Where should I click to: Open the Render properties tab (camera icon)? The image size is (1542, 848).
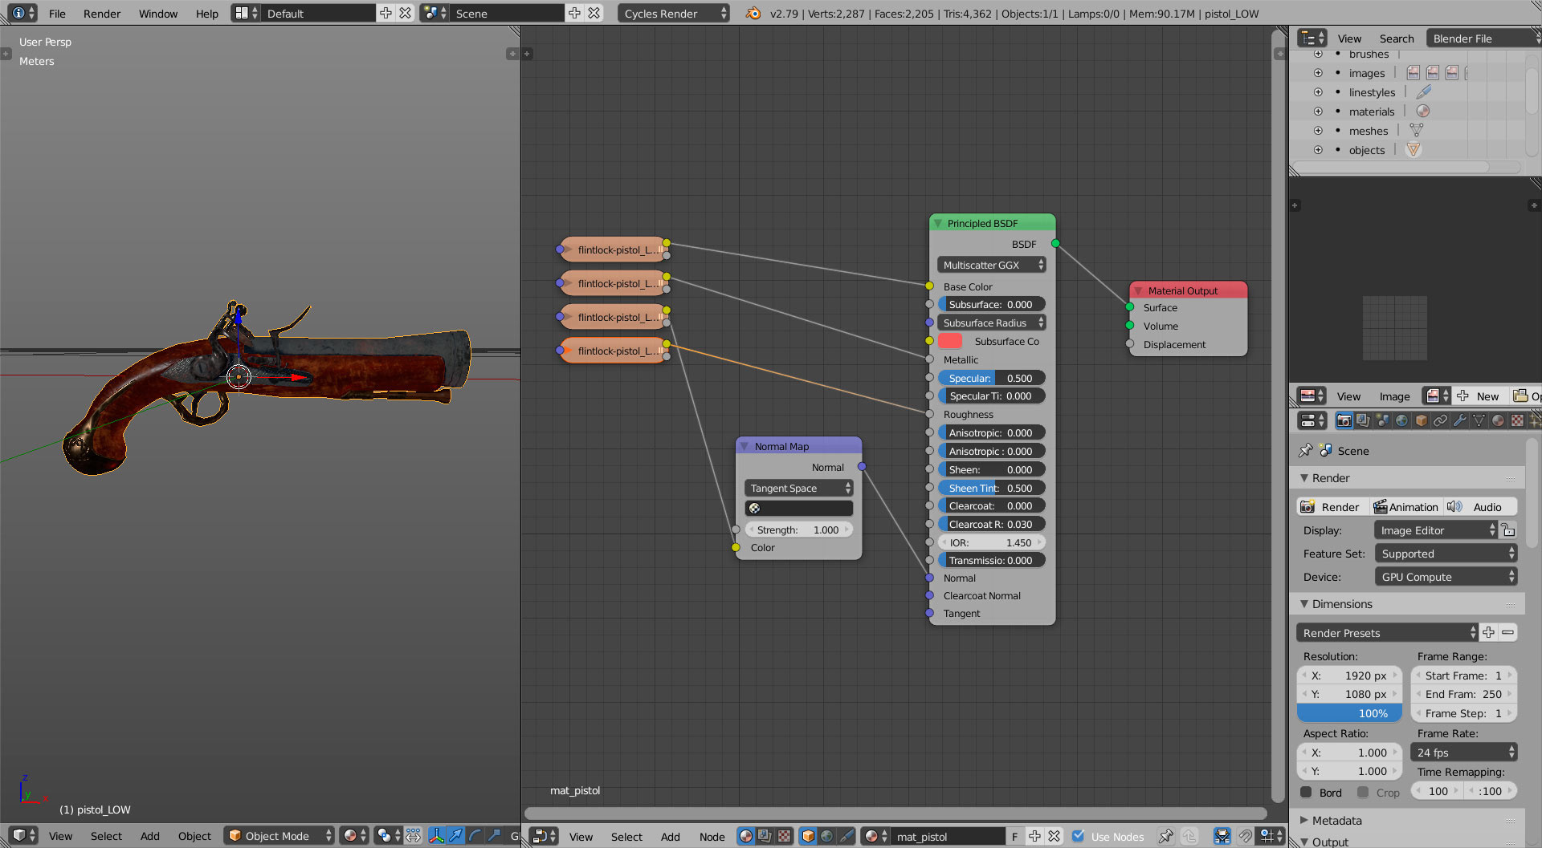[1344, 420]
